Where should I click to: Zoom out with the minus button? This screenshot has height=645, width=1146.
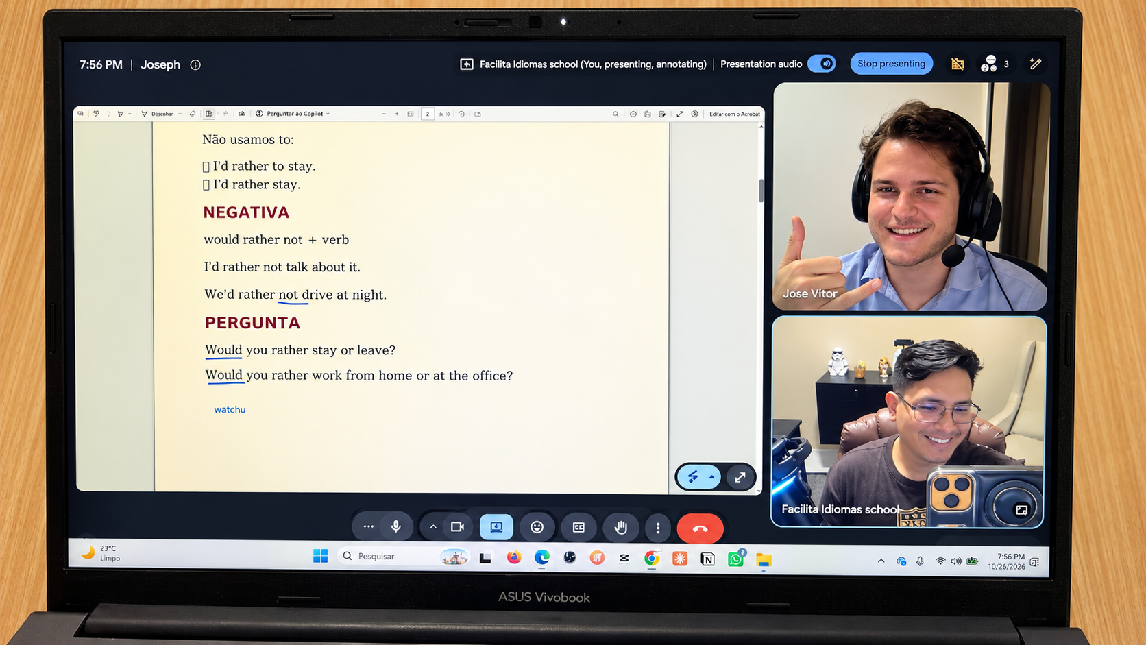pos(384,114)
